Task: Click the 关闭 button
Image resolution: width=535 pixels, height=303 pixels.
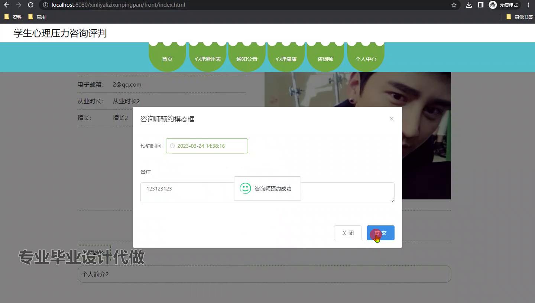Action: (x=348, y=233)
